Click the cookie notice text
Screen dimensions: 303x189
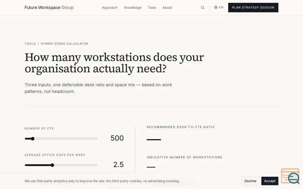point(102,181)
